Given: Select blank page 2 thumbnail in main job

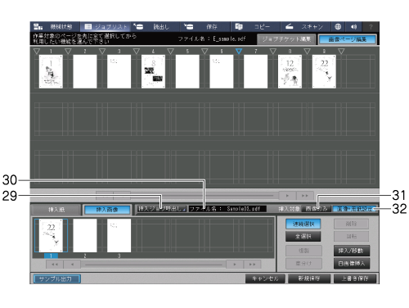Looking at the screenshot, I should point(85,71).
